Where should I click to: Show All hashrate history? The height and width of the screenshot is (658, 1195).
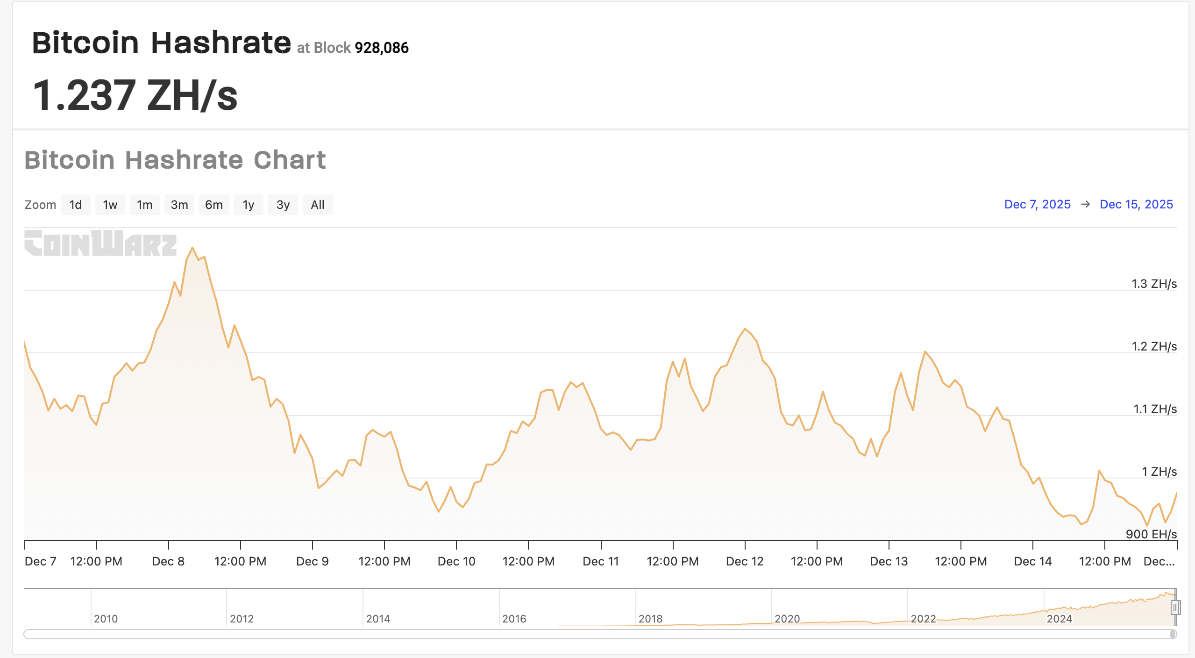click(317, 205)
